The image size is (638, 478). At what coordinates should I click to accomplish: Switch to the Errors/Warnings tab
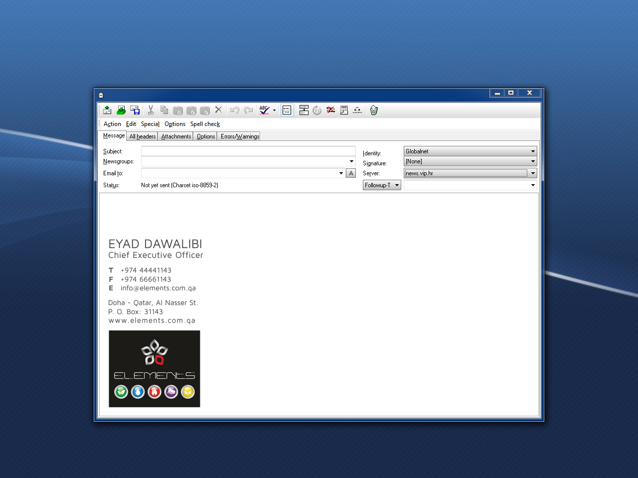click(240, 136)
